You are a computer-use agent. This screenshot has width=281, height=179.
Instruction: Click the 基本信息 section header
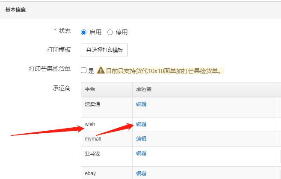tap(15, 10)
